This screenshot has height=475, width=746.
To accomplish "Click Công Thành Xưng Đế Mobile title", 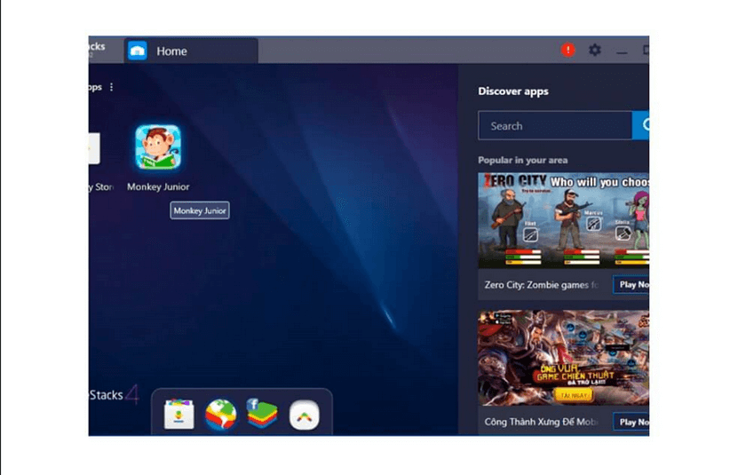I will (542, 422).
